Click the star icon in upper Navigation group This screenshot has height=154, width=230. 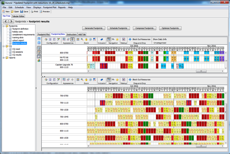pyautogui.click(x=117, y=39)
